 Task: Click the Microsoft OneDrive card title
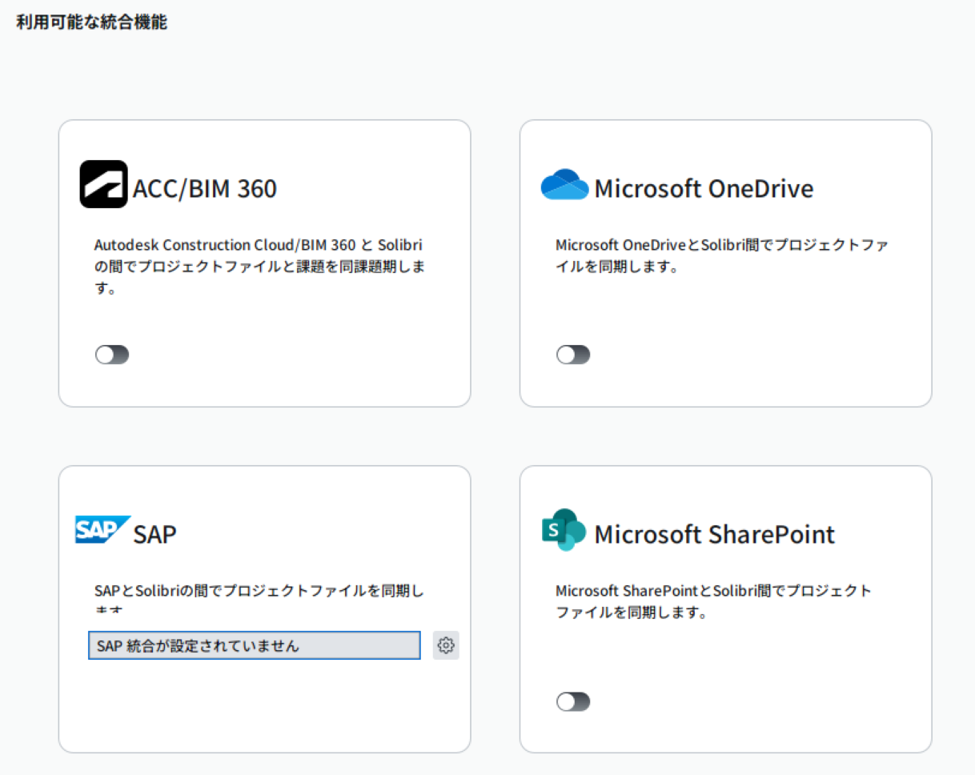[x=704, y=189]
